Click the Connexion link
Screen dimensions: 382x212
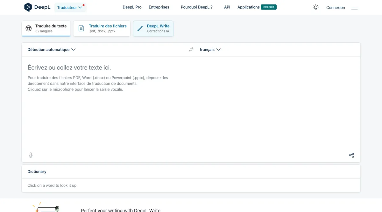[336, 8]
